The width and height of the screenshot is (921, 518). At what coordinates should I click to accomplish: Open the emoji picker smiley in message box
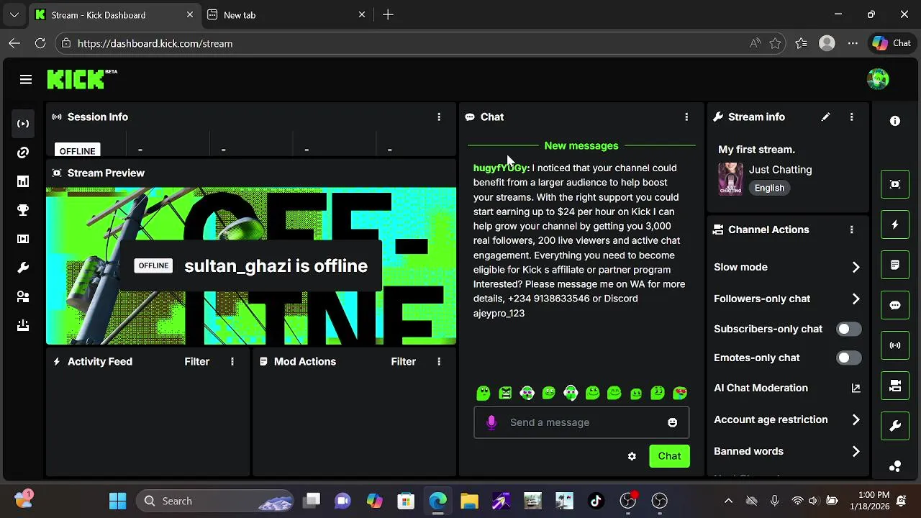[x=672, y=422]
